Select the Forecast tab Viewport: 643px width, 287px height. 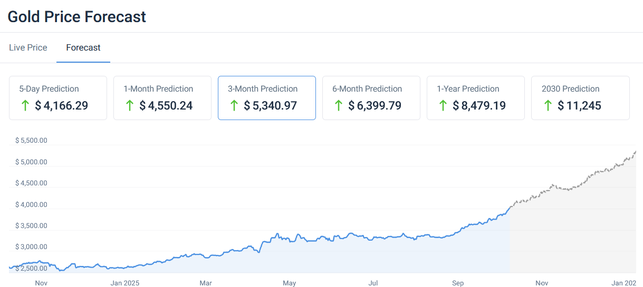pyautogui.click(x=83, y=47)
